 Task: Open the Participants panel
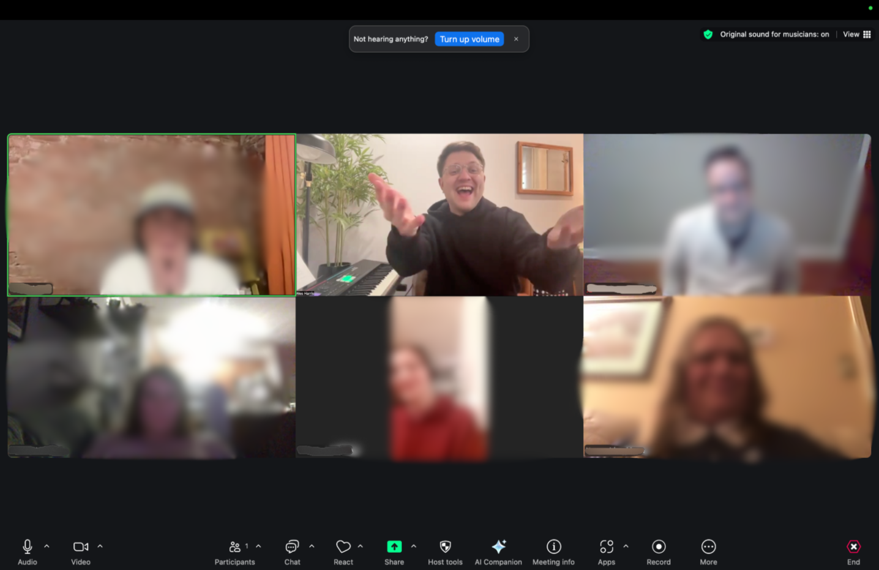[234, 546]
